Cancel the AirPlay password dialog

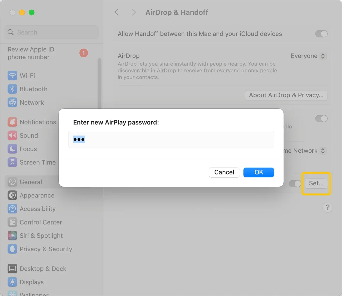(224, 172)
